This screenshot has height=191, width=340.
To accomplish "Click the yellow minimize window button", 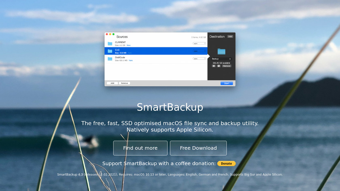I will pos(110,34).
